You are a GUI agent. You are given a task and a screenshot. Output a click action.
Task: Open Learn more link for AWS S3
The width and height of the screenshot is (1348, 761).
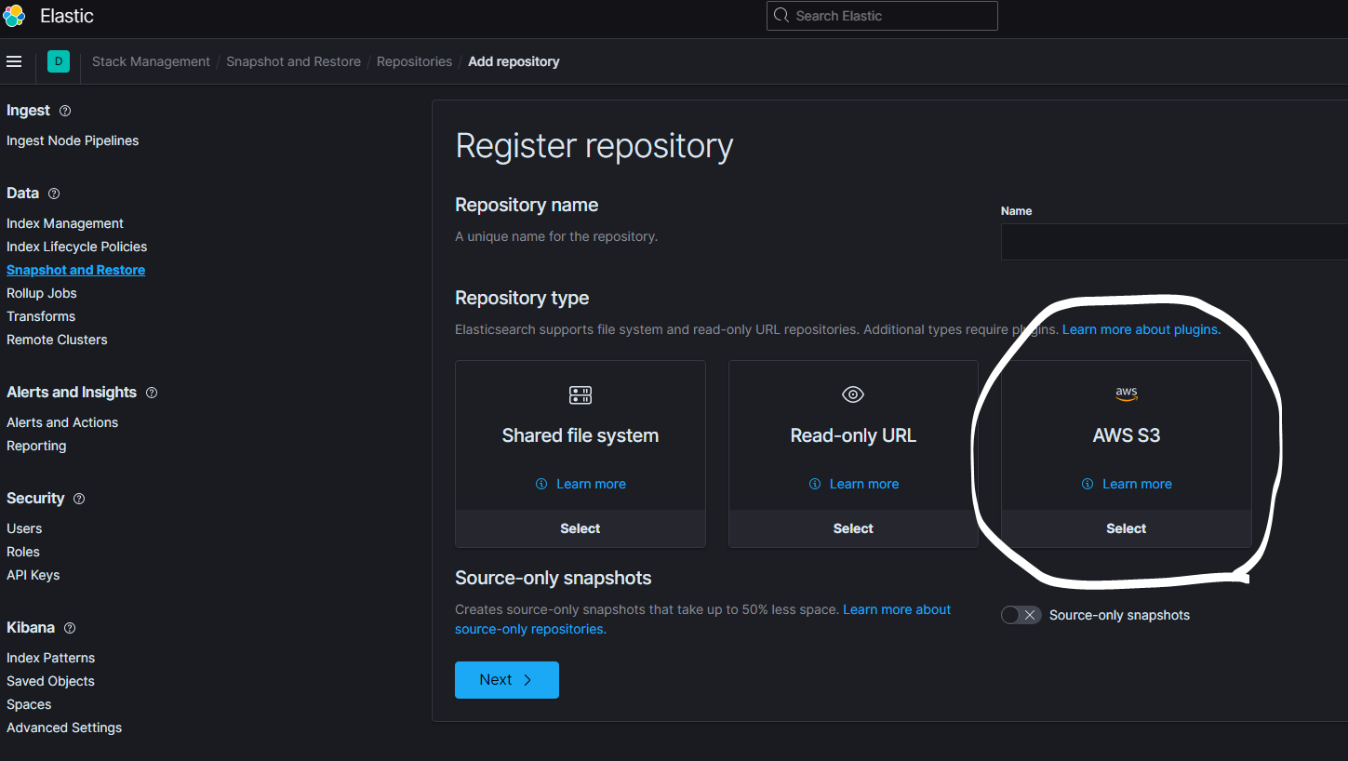pos(1137,484)
